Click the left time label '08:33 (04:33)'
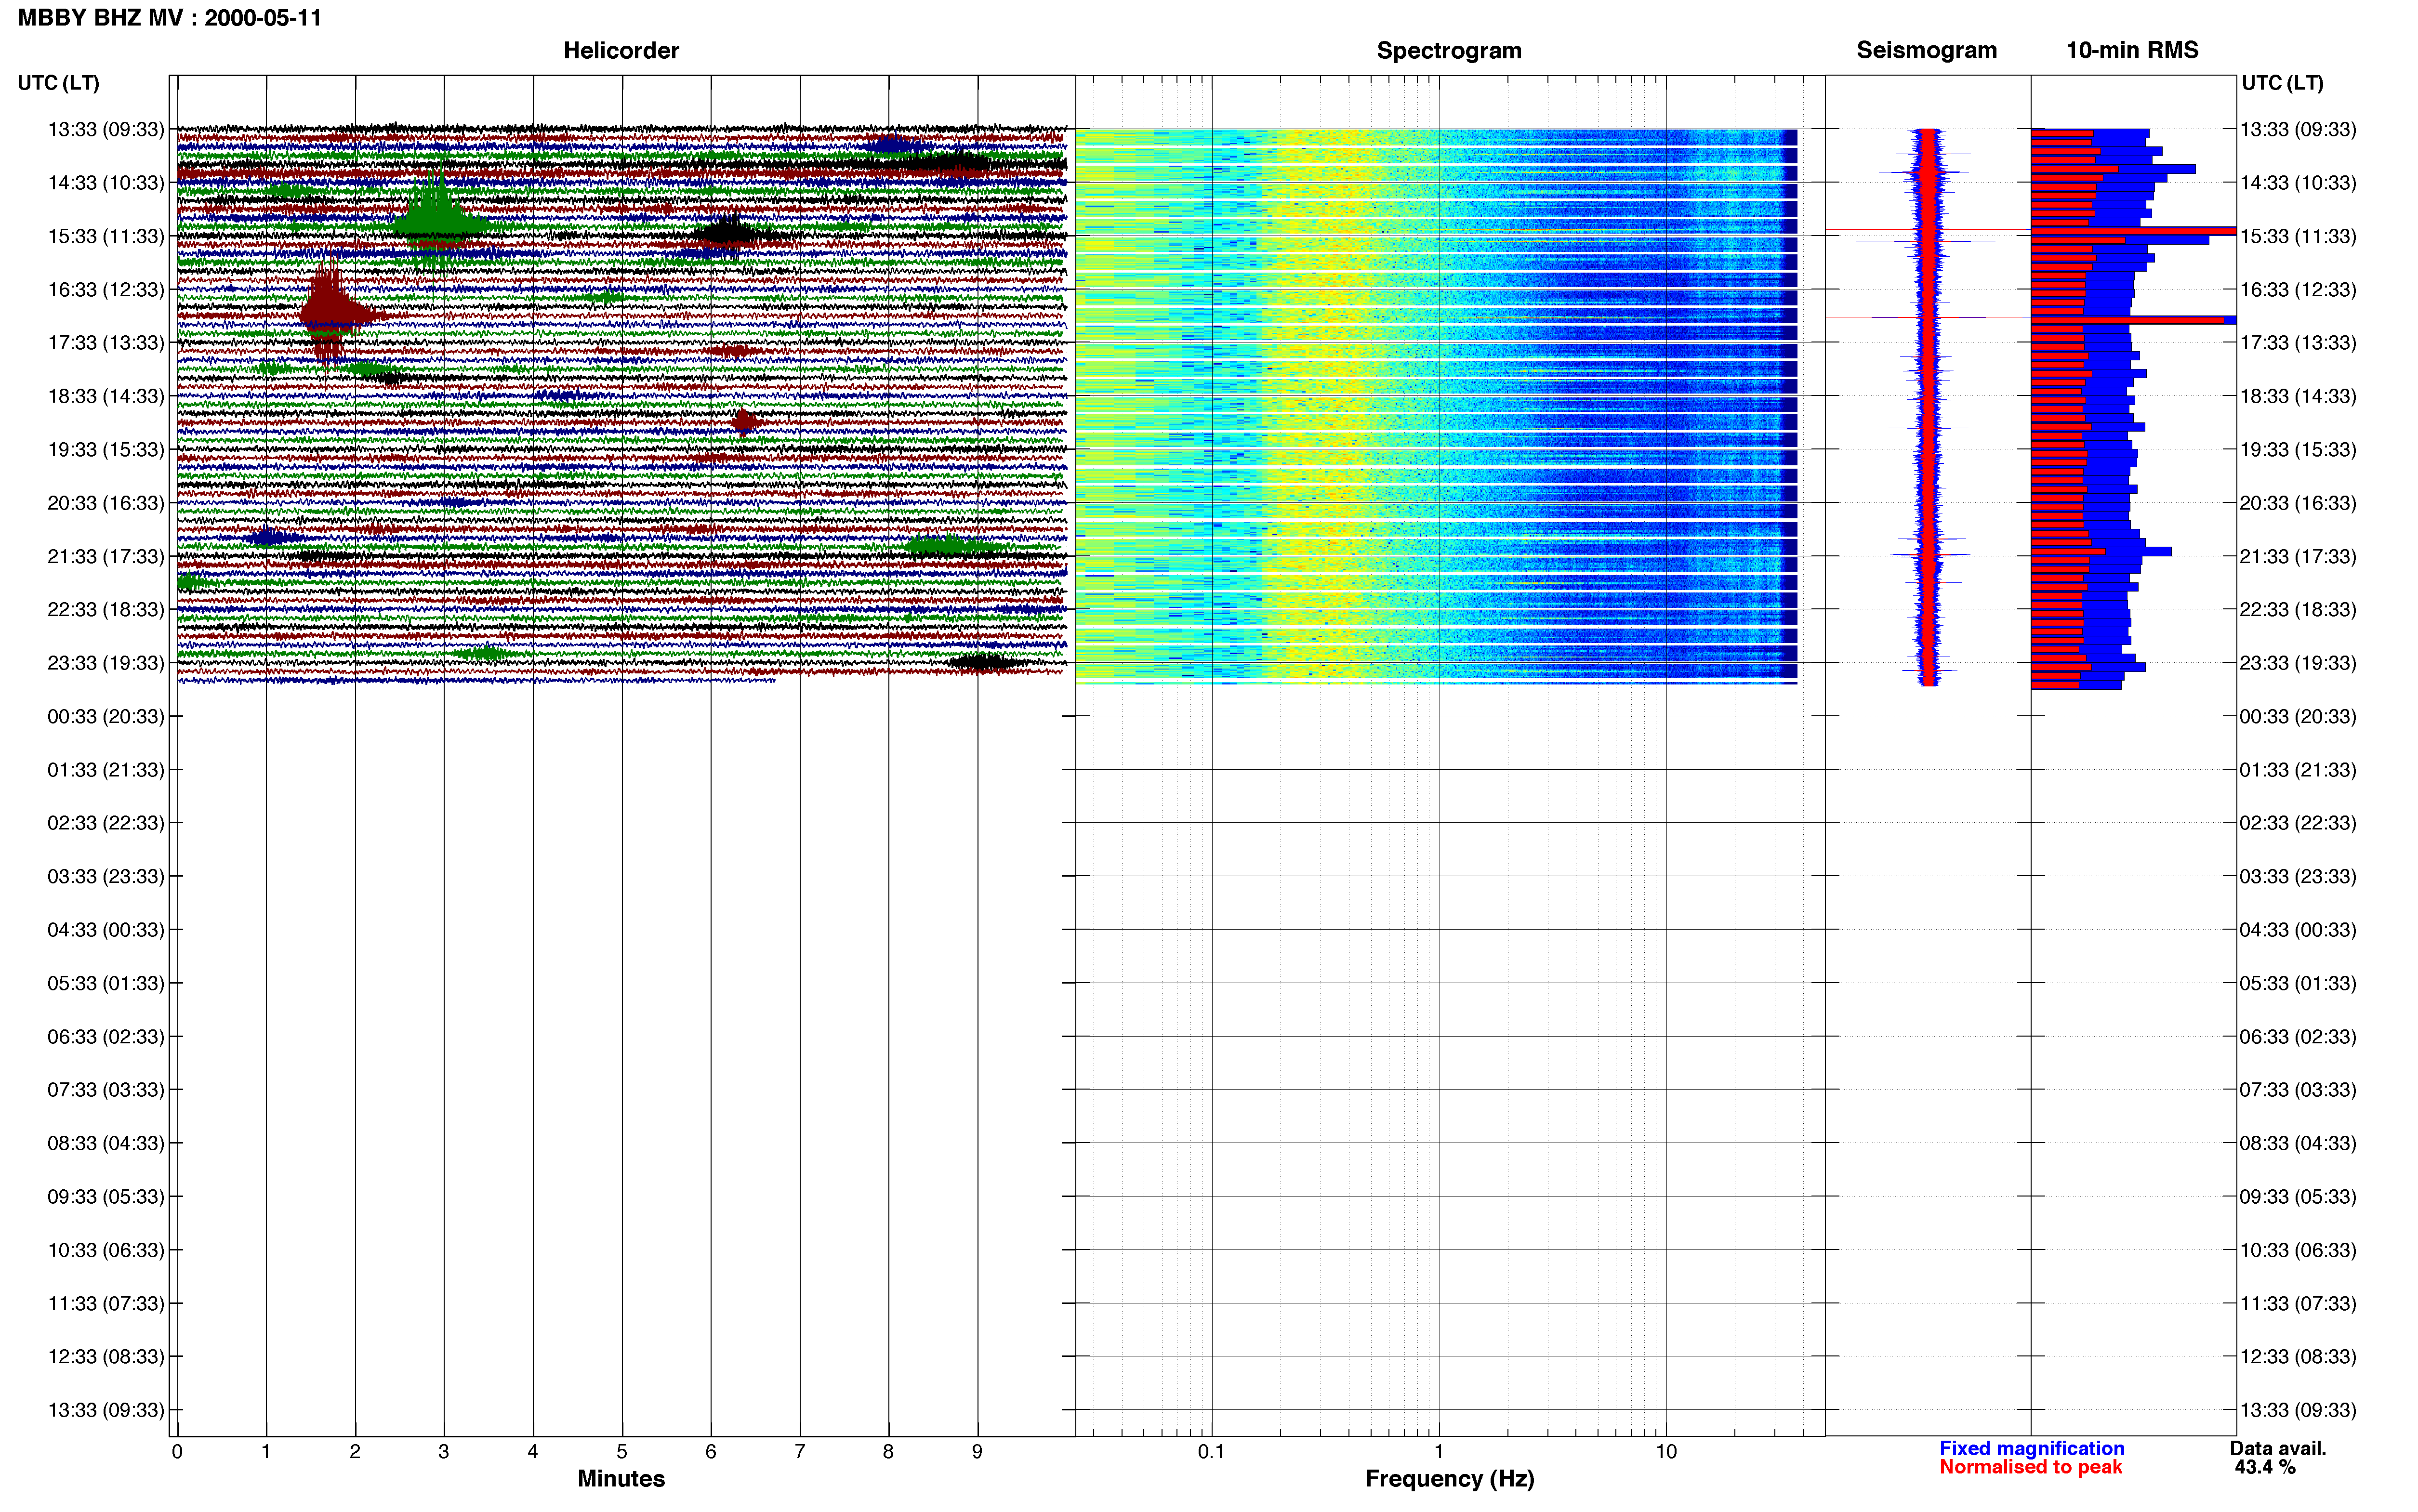 pos(106,1143)
